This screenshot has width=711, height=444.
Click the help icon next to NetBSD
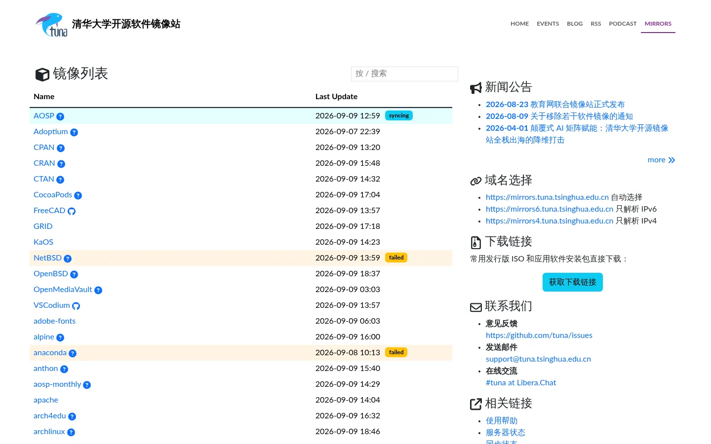click(x=68, y=259)
